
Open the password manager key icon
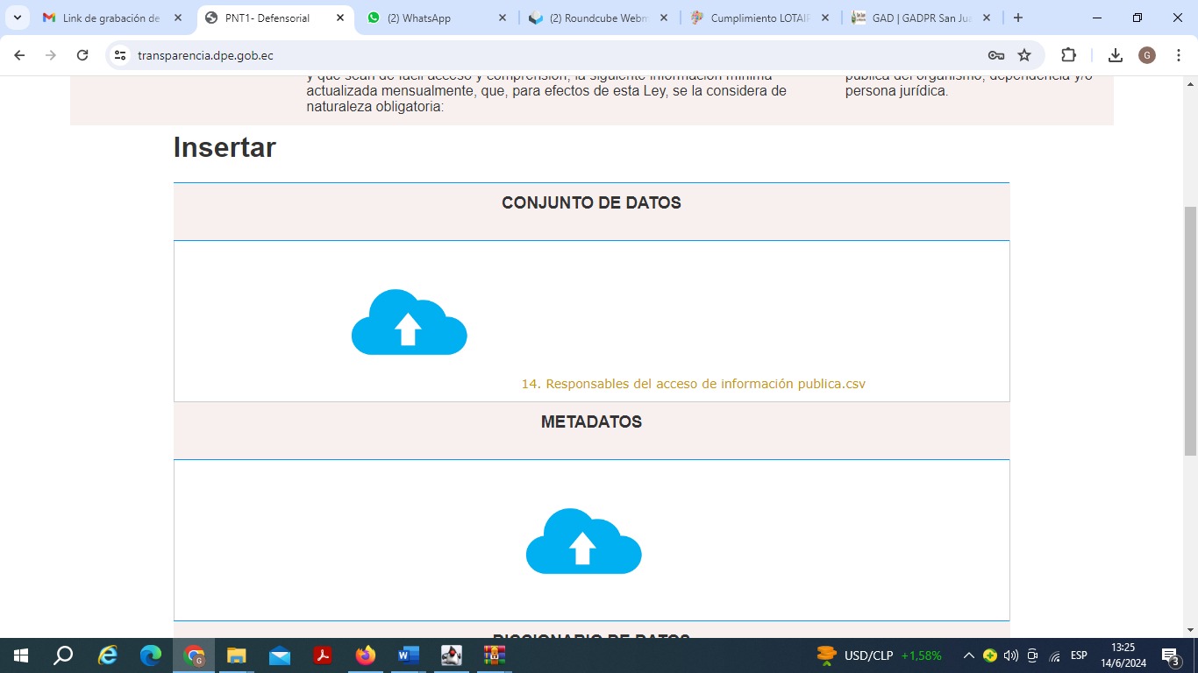[996, 55]
